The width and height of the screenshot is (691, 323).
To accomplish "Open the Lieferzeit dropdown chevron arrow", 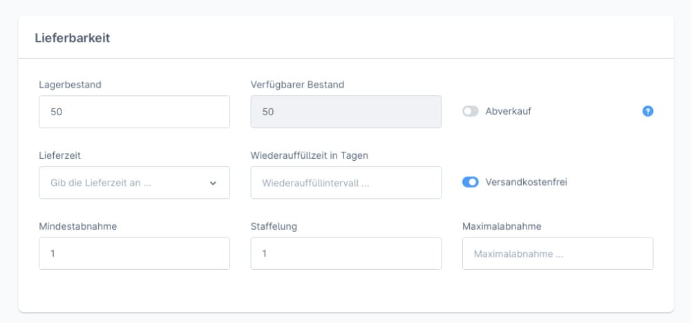I will pyautogui.click(x=213, y=183).
